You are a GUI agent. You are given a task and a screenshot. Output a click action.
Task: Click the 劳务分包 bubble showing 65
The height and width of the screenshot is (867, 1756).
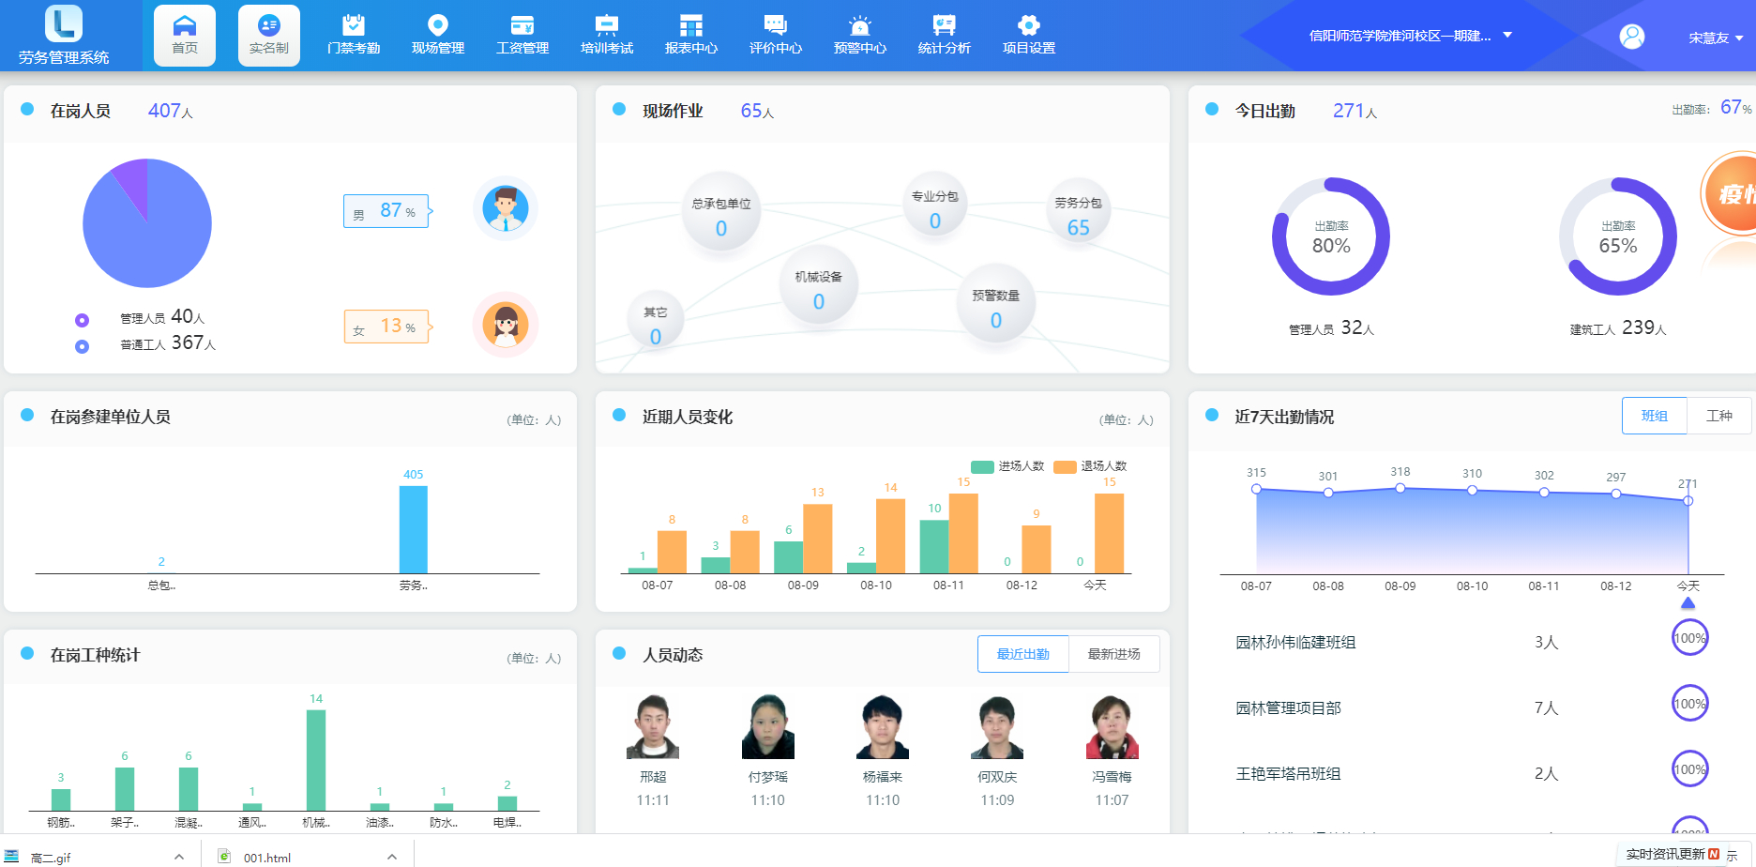[x=1078, y=217]
